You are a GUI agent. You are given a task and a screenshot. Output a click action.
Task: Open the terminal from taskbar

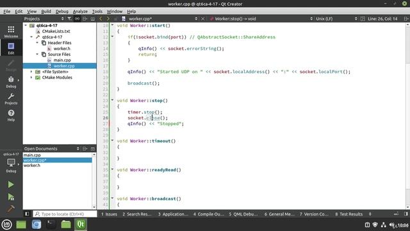coord(51,225)
